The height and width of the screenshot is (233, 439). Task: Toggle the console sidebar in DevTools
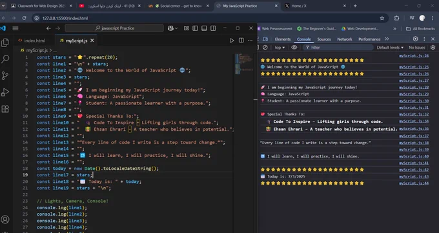(258, 48)
